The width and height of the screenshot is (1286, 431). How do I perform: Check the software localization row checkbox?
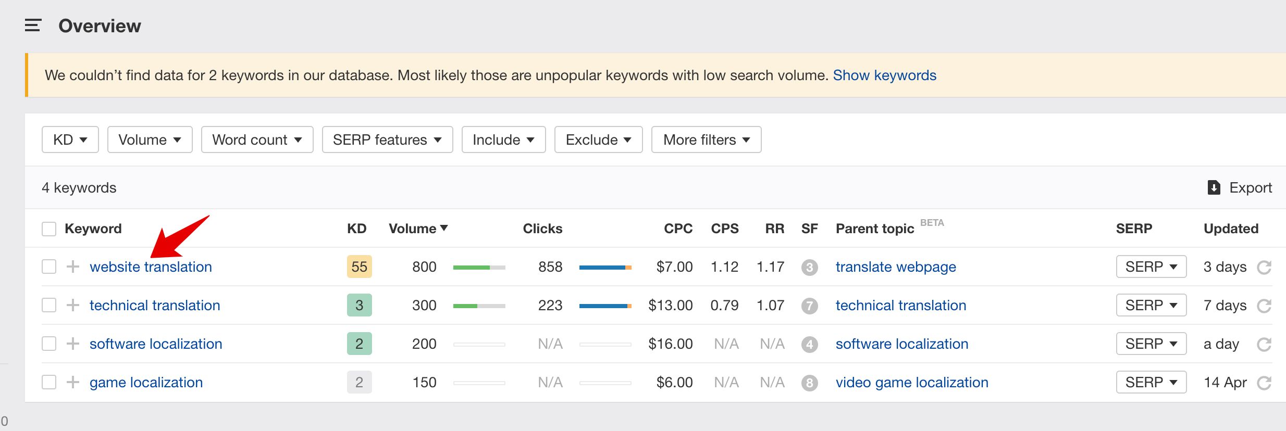click(49, 344)
